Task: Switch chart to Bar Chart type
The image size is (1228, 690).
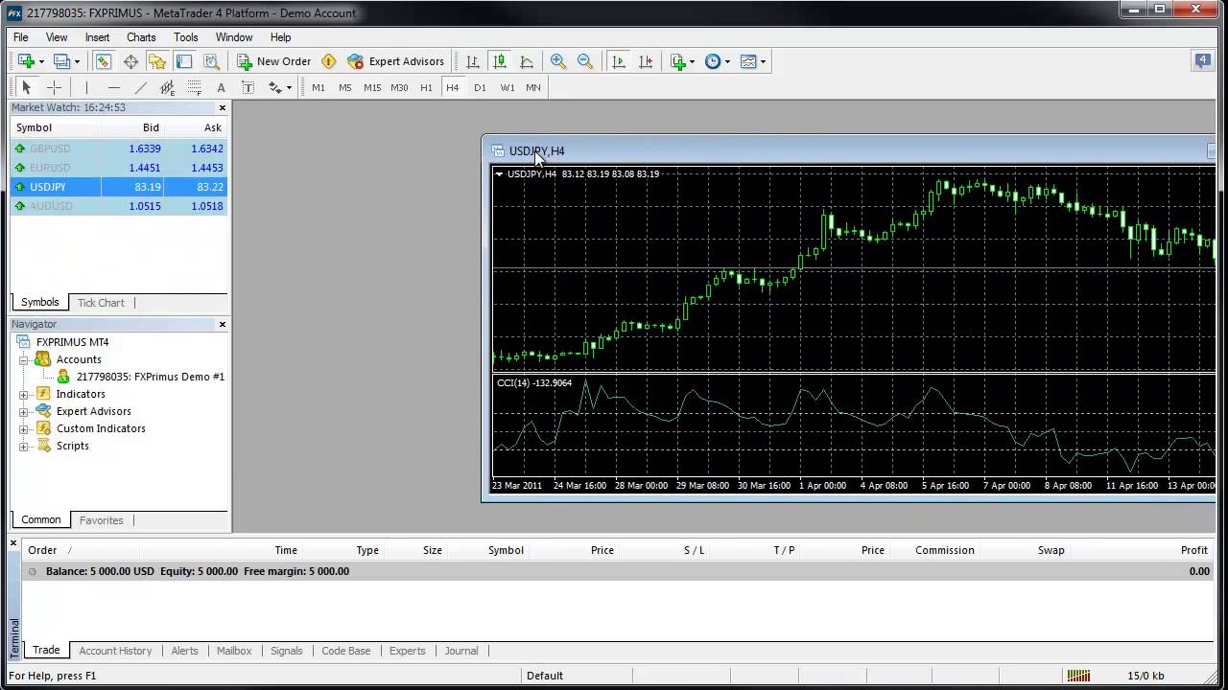Action: click(x=473, y=61)
